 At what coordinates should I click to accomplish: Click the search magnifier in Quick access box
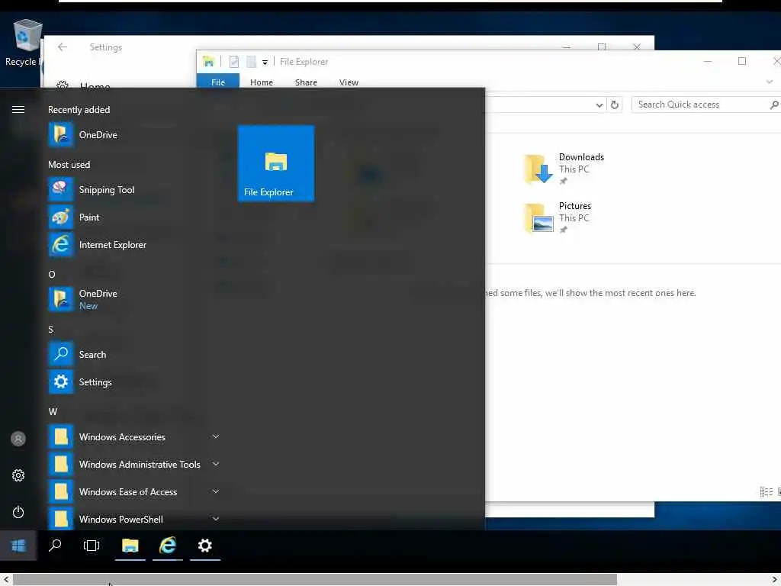click(773, 105)
